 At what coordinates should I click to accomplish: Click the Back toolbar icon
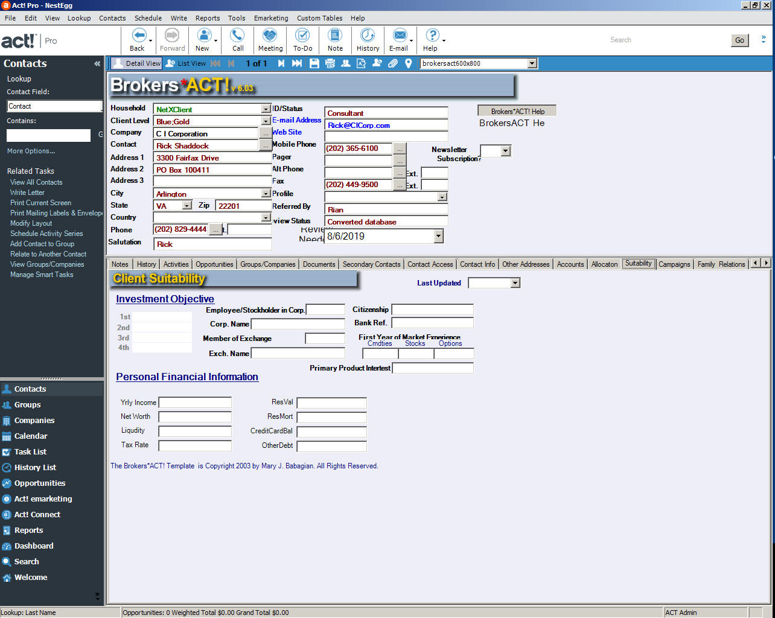point(138,36)
